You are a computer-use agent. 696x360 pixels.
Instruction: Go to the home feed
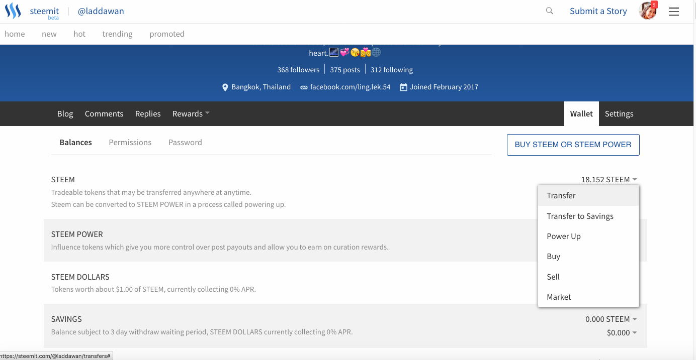pos(15,34)
